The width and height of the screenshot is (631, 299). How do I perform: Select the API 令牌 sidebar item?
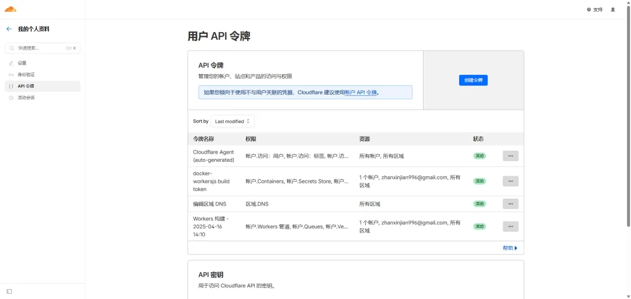(x=42, y=86)
